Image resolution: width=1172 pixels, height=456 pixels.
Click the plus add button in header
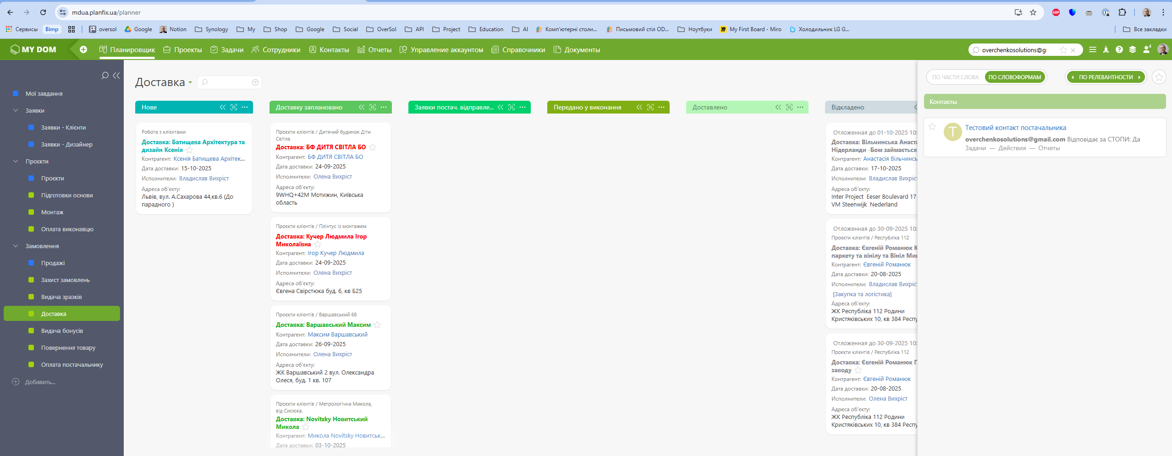tap(83, 49)
